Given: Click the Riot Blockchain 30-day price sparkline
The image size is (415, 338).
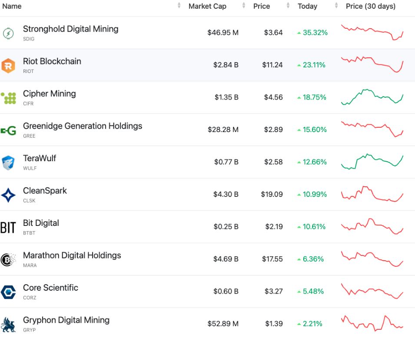Looking at the screenshot, I should 372,64.
